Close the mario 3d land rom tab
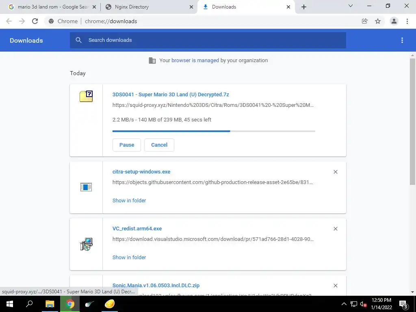Image resolution: width=416 pixels, height=312 pixels. pos(94,7)
